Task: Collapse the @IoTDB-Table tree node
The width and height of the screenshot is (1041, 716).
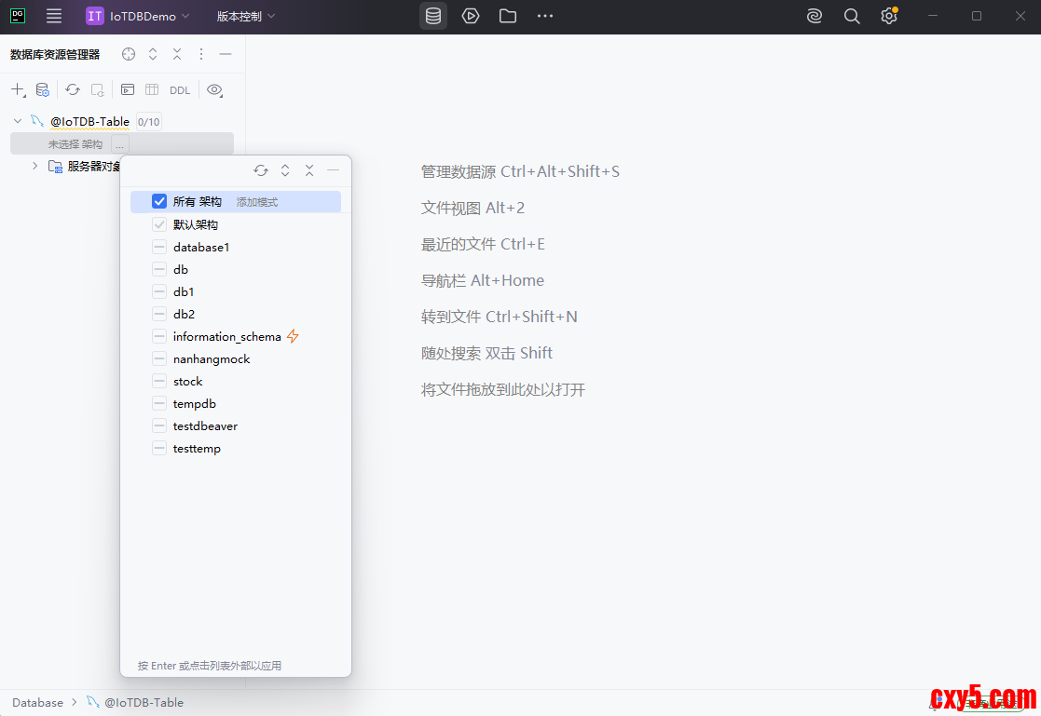Action: [x=18, y=121]
